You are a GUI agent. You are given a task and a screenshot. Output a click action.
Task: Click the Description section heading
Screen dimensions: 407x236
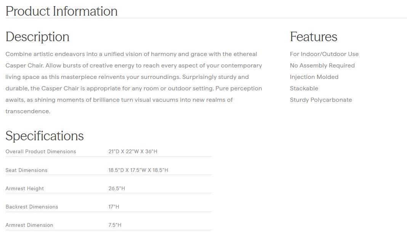tap(37, 37)
